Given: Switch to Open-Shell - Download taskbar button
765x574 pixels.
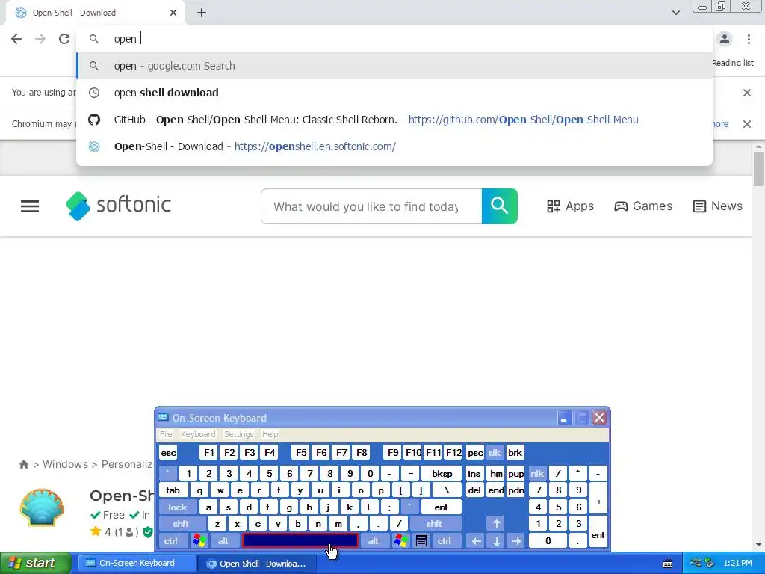Looking at the screenshot, I should click(257, 564).
